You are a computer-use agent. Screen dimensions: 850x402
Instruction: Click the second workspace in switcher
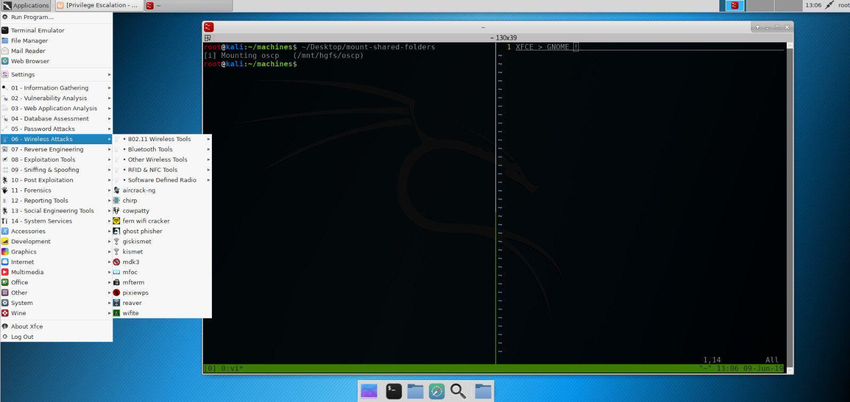760,5
